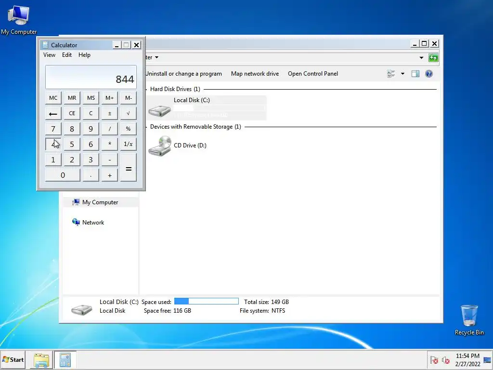The height and width of the screenshot is (370, 493).
Task: Select the CD Drive (D:) icon
Action: click(160, 145)
